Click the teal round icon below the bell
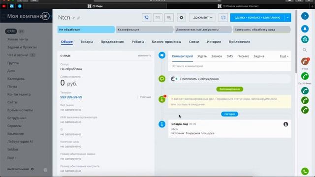This screenshot has width=315, height=177. tap(305, 39)
